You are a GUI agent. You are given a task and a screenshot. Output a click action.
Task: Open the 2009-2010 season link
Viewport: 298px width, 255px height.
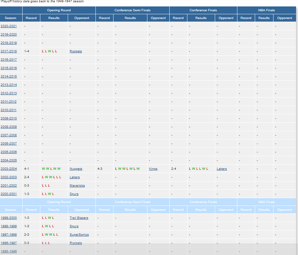point(9,118)
